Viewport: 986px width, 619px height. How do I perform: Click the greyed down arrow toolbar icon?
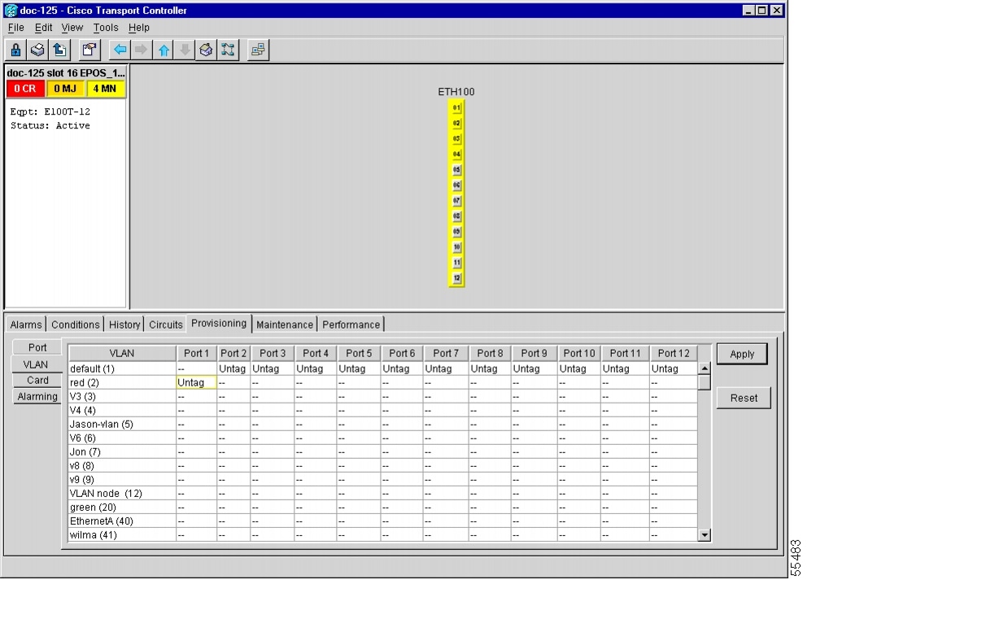185,50
